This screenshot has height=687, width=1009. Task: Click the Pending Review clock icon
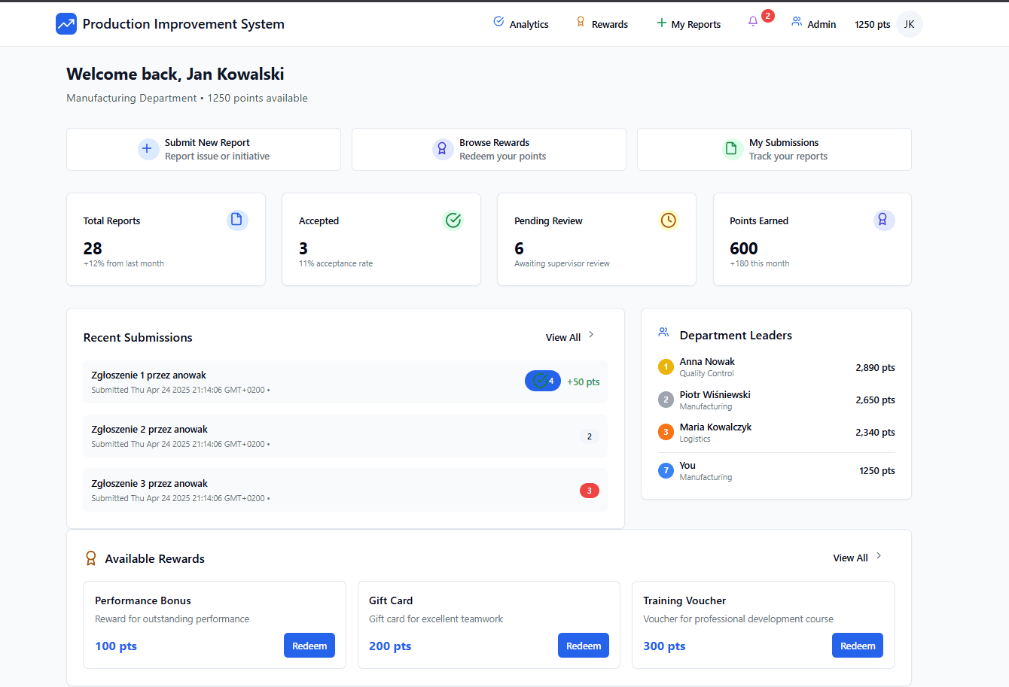point(668,220)
